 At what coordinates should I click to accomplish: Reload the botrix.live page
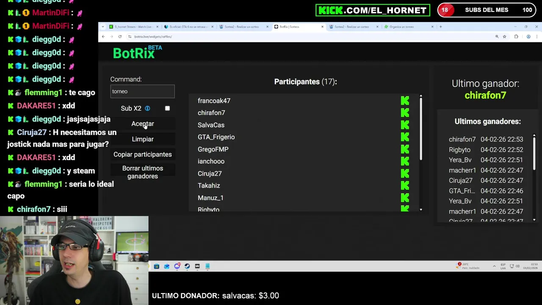point(120,37)
